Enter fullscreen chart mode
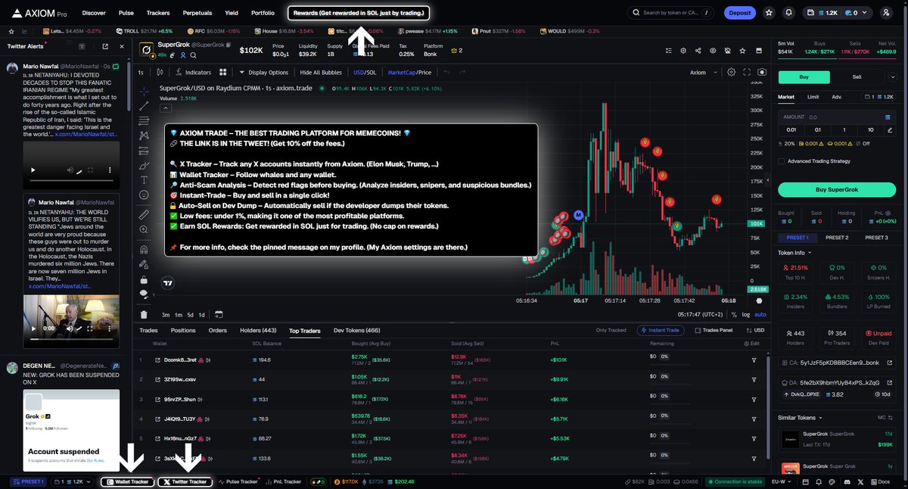 747,73
